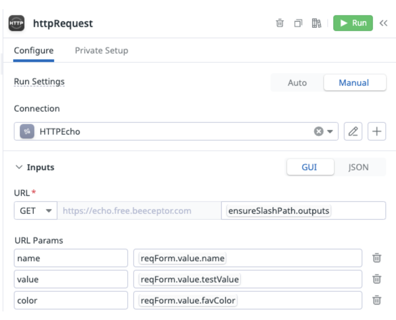
Task: Clear the HTTPEcho connection with x button
Action: point(318,131)
